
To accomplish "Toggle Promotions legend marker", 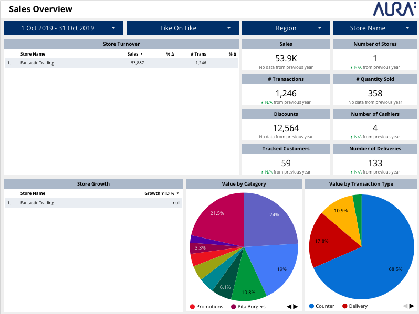I will click(x=193, y=306).
